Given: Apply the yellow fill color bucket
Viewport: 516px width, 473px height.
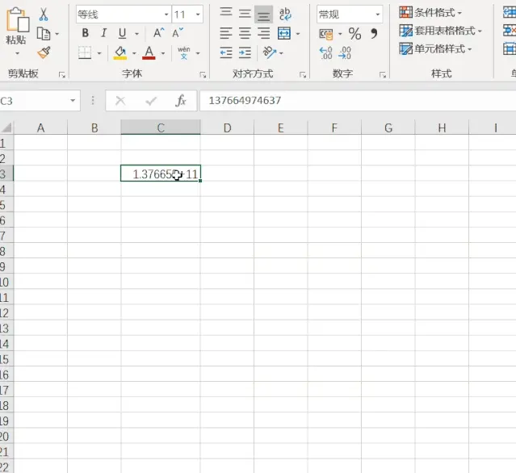Looking at the screenshot, I should click(120, 52).
